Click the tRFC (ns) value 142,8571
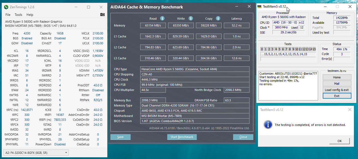 [27, 110]
